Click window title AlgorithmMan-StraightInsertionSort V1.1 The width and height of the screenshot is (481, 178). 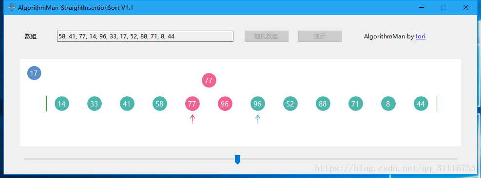coord(76,7)
